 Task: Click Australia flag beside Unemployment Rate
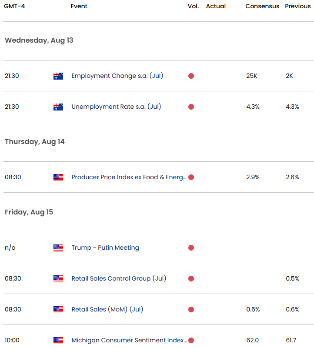58,107
